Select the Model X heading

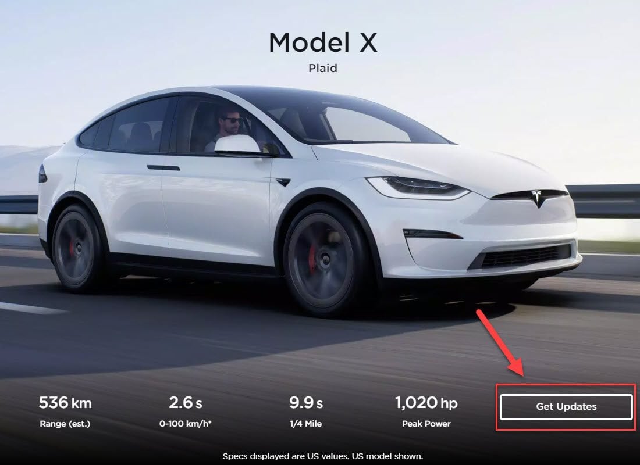(x=323, y=42)
